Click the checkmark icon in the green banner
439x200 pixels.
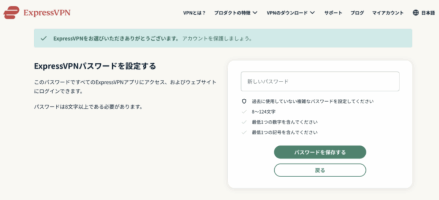(43, 38)
